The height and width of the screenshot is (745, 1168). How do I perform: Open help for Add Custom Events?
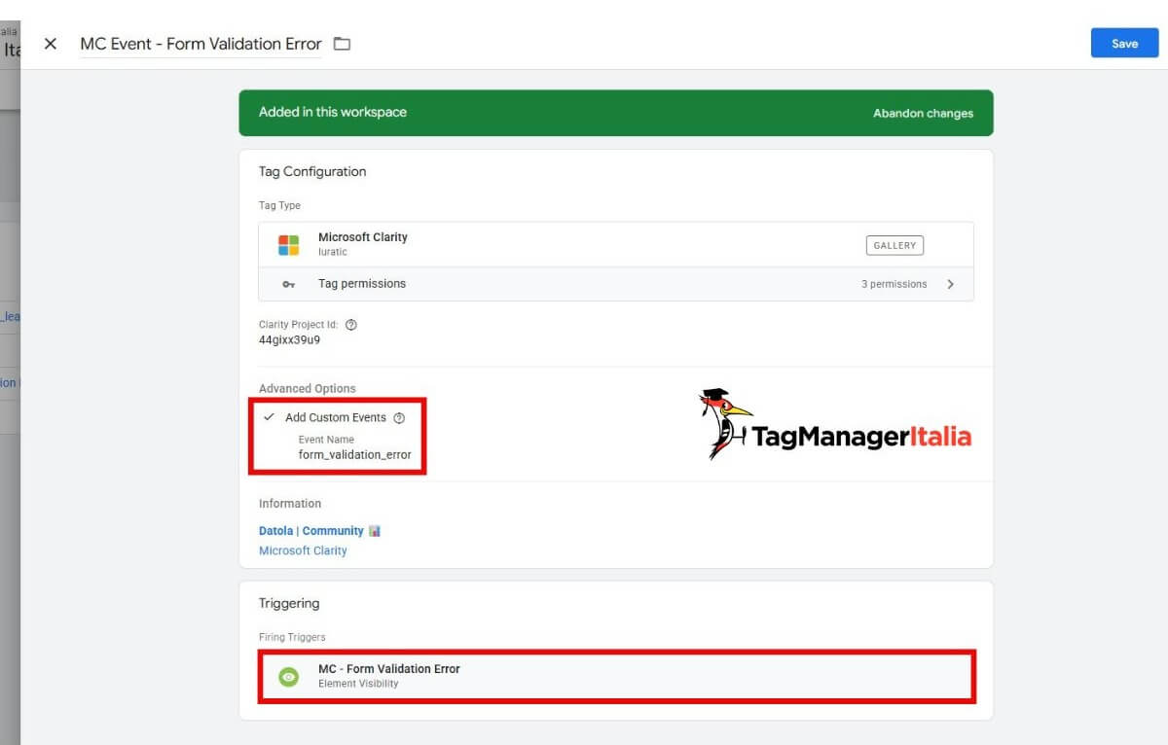[x=398, y=417]
